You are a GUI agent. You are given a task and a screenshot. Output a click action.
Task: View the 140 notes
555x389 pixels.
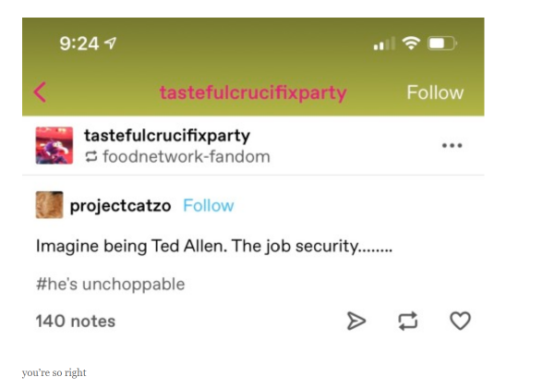click(x=75, y=321)
